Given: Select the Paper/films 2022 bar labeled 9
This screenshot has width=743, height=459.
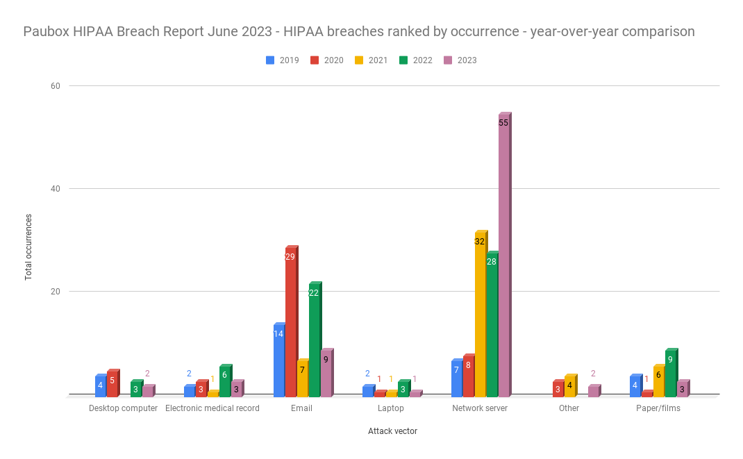Looking at the screenshot, I should [669, 374].
